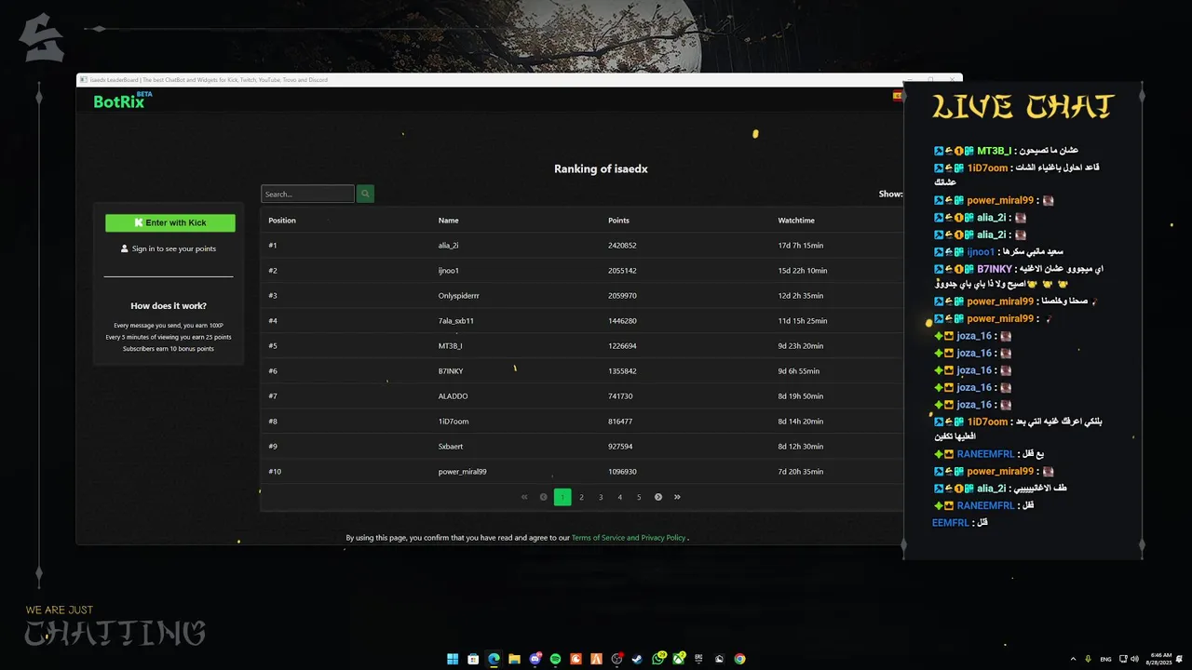Screen dimensions: 1192x670
Task: Click the Search input field
Action: click(x=307, y=194)
